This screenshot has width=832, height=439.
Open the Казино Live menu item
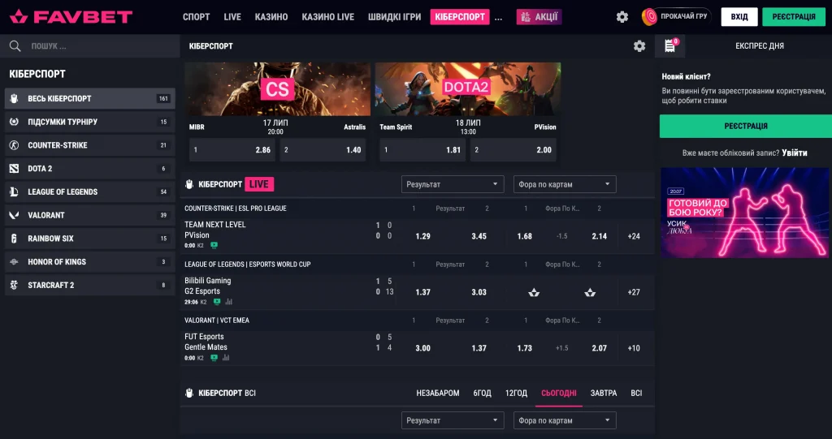328,17
